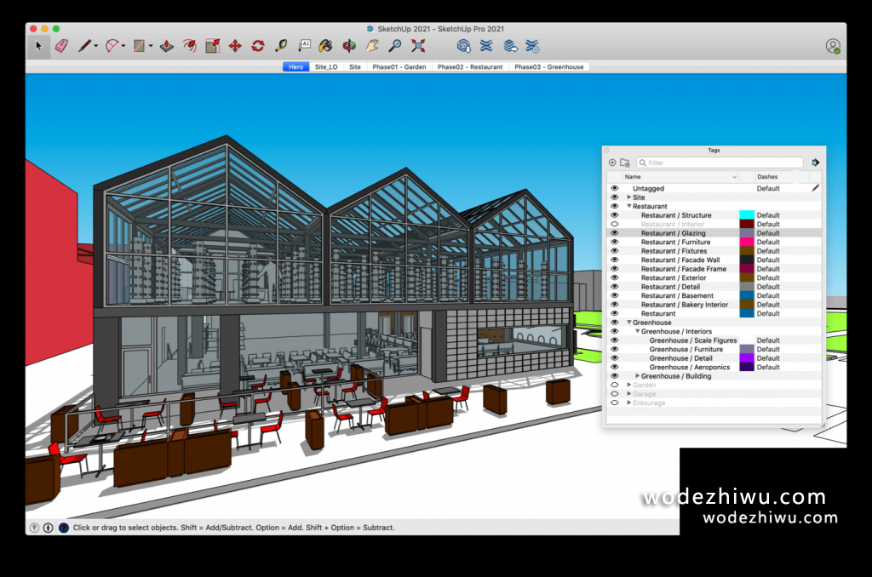Viewport: 872px width, 577px height.
Task: Click the Zoom Extents icon
Action: tap(418, 46)
